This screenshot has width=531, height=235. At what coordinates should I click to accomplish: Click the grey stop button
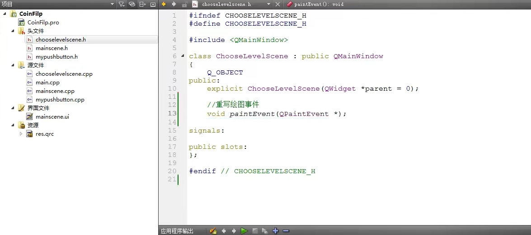[255, 231]
